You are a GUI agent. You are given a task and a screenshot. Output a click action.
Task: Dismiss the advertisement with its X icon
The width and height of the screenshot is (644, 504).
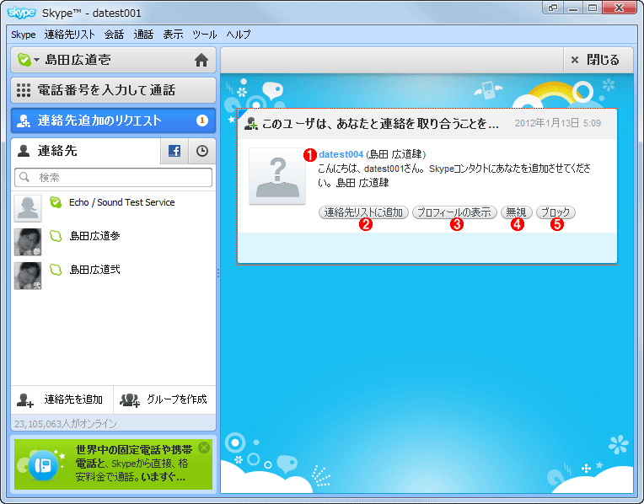(x=204, y=448)
